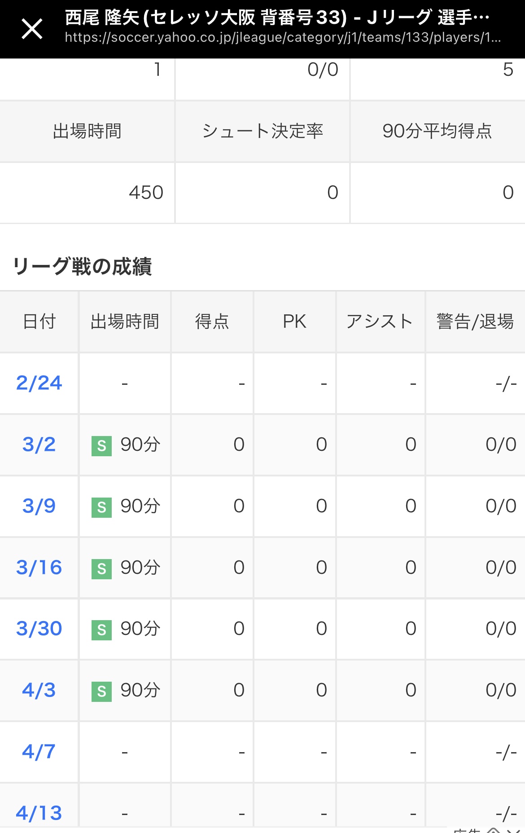Tap the シュート決定率 stat header
The height and width of the screenshot is (833, 525).
[x=262, y=131]
